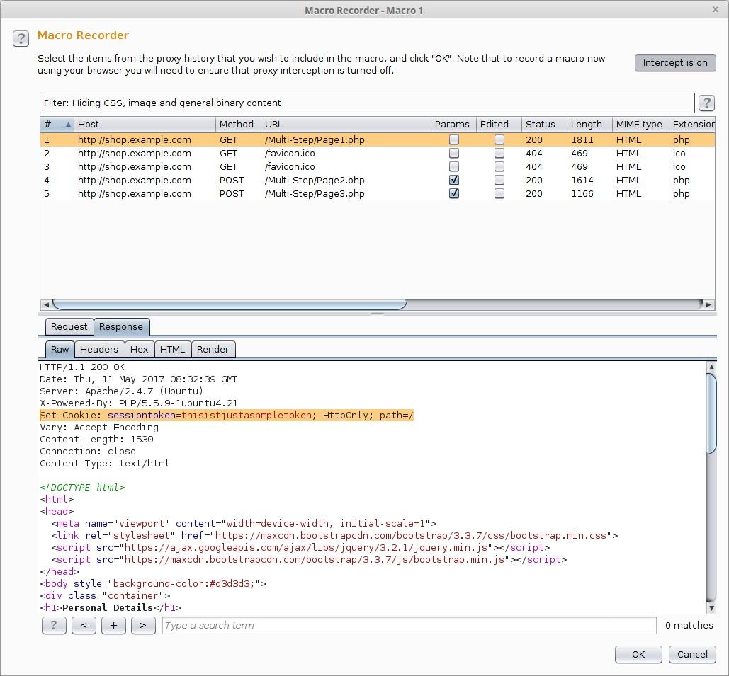Click the horizontal scrollbar of history table
Image resolution: width=729 pixels, height=676 pixels.
tap(230, 305)
